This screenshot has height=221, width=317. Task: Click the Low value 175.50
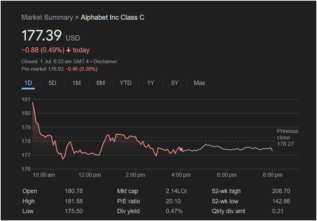[73, 211]
